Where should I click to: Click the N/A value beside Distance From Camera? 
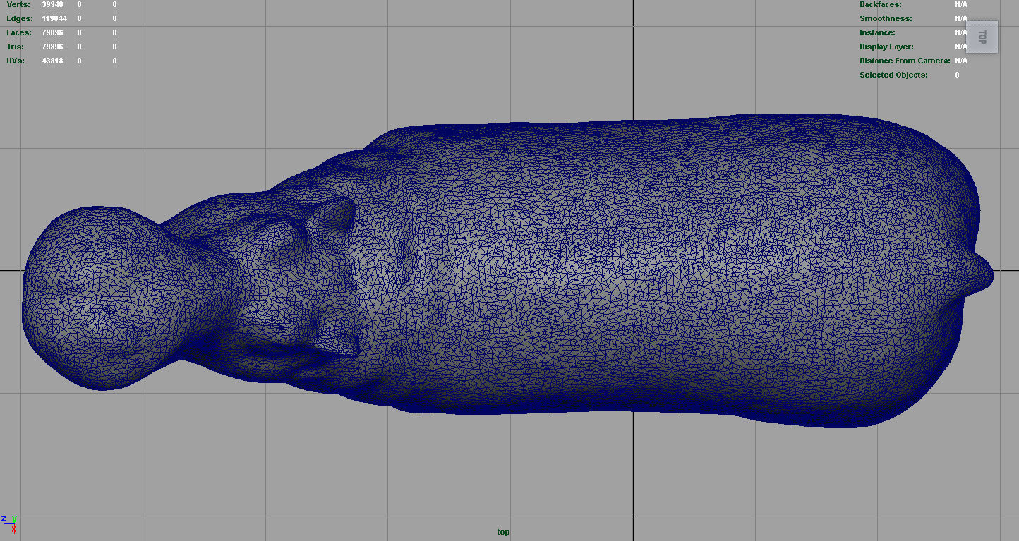[961, 61]
